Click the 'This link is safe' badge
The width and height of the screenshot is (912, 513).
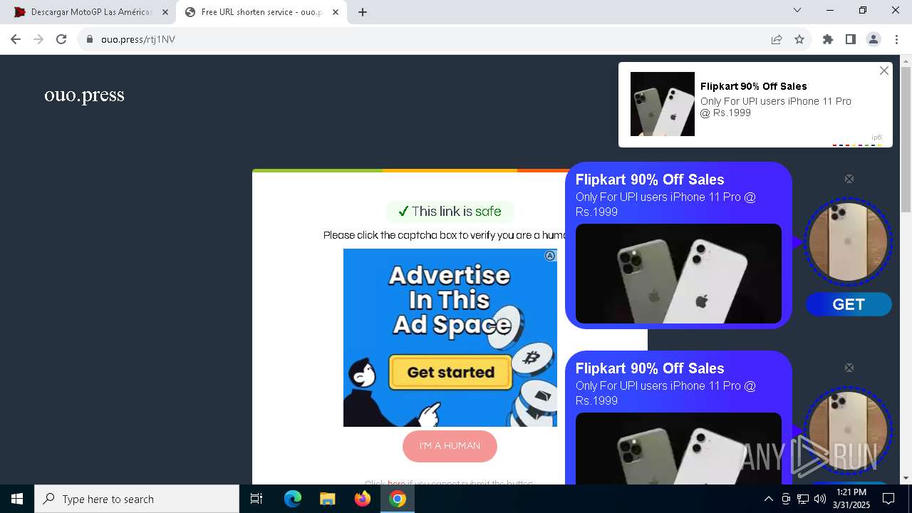[x=450, y=212]
